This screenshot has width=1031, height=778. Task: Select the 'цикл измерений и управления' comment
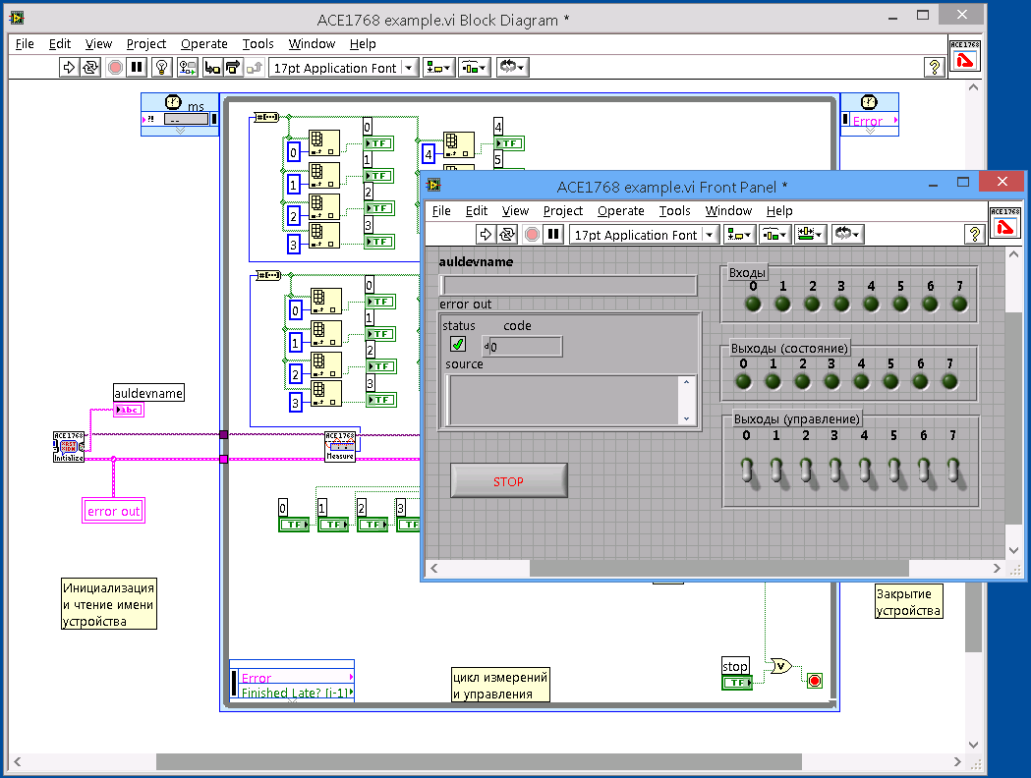point(500,685)
